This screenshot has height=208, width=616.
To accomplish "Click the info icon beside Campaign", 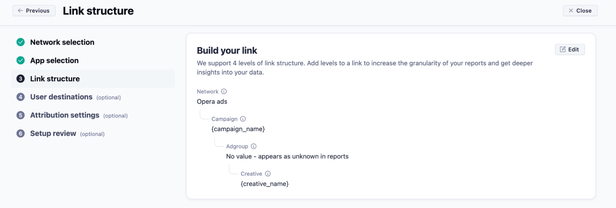I will click(243, 119).
